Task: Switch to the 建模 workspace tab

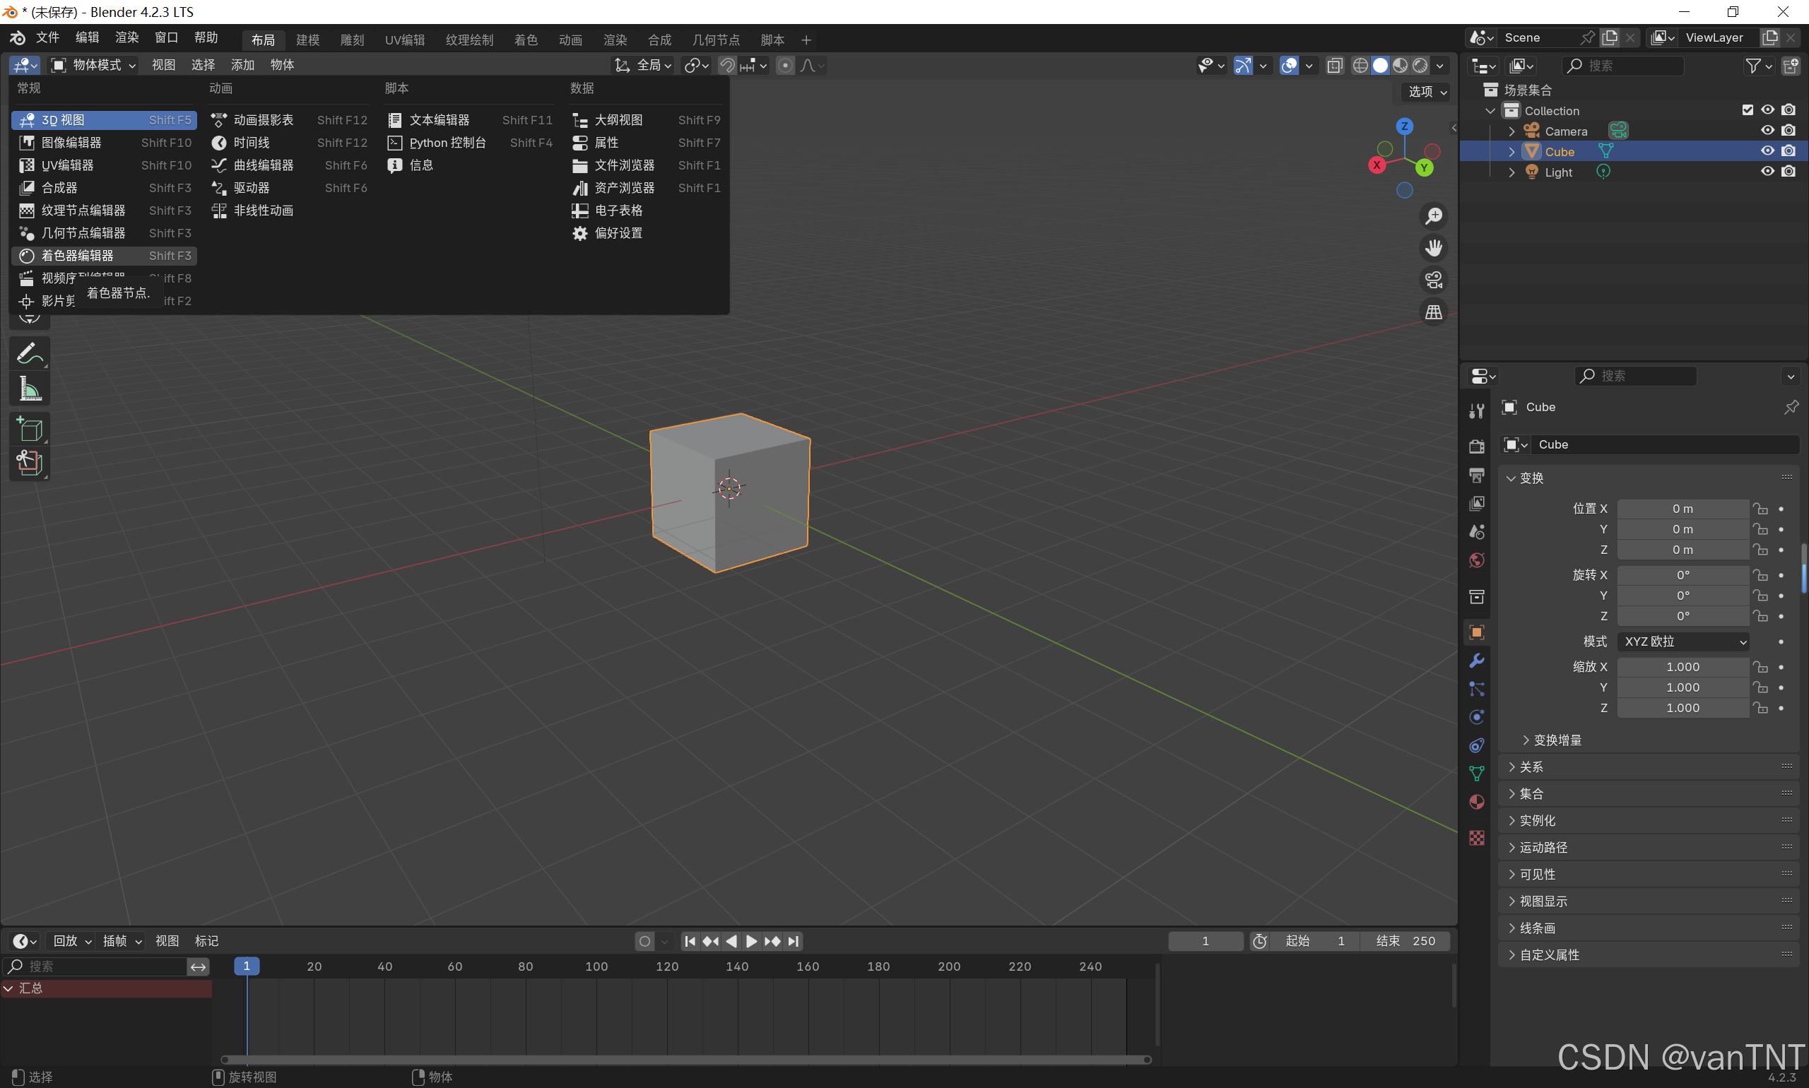Action: pos(307,40)
